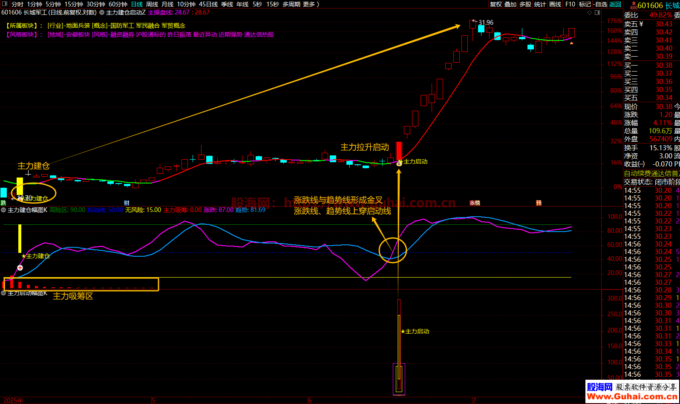The image size is (680, 404).
Task: Click the 交易状态 闭市阶段 status row
Action: (651, 182)
